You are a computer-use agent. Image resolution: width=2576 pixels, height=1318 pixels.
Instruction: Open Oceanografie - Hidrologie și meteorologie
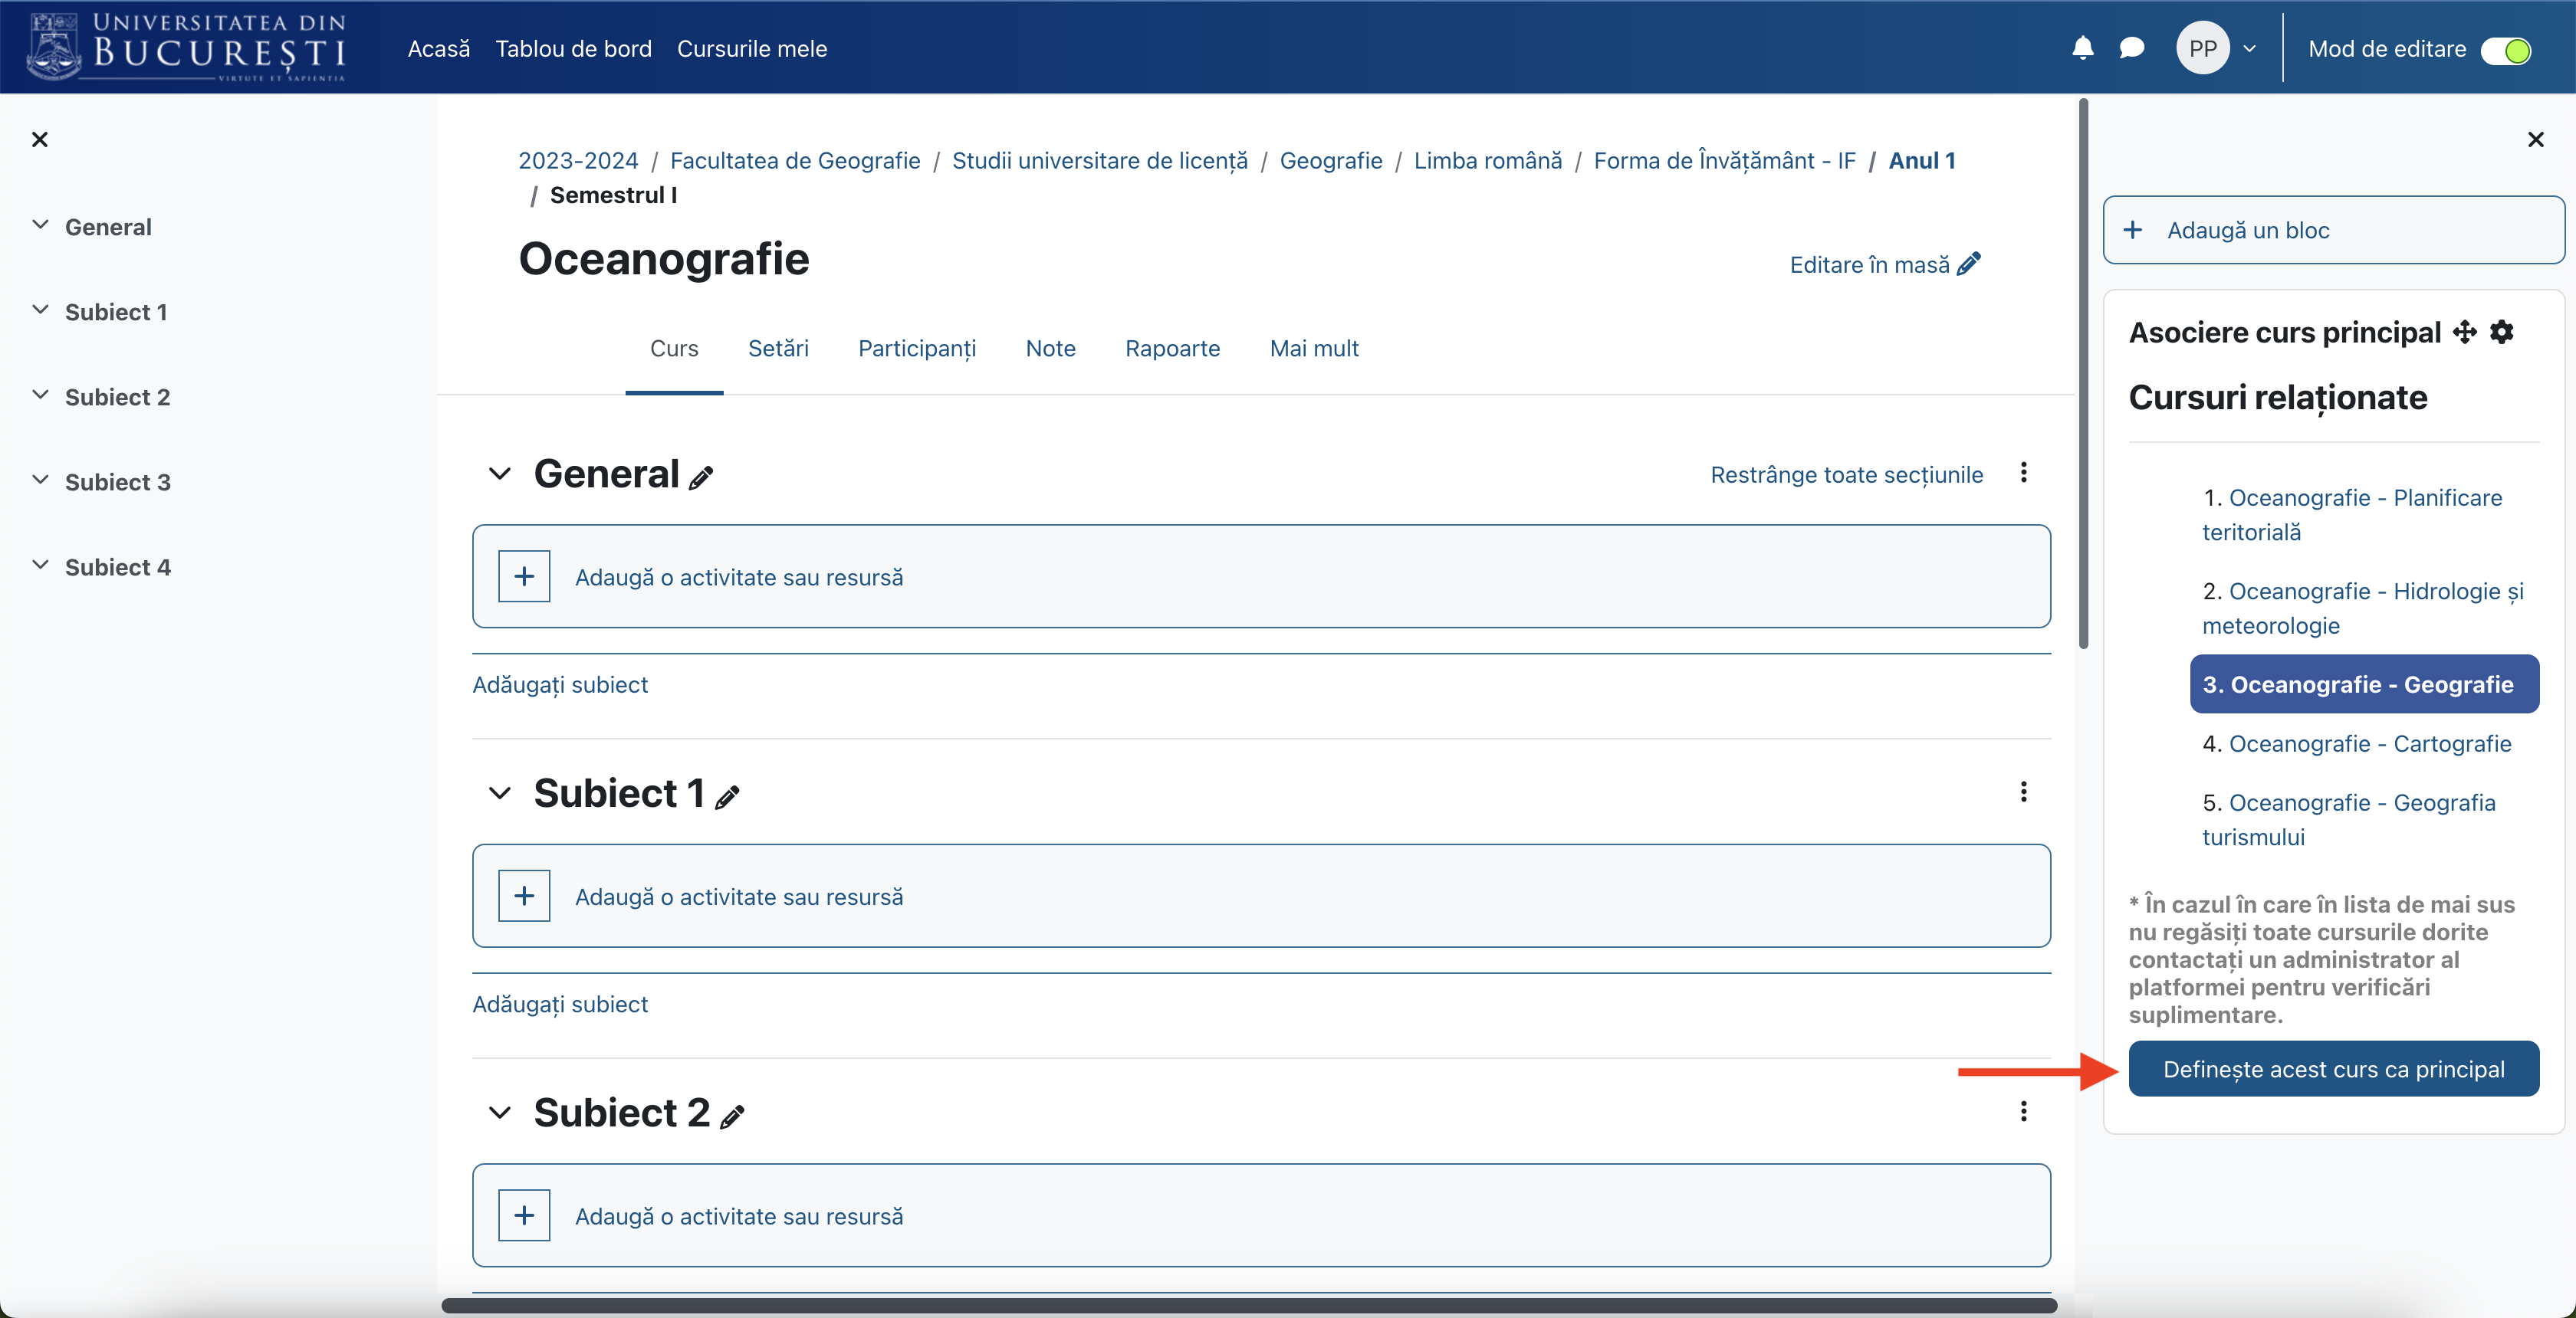click(2363, 608)
